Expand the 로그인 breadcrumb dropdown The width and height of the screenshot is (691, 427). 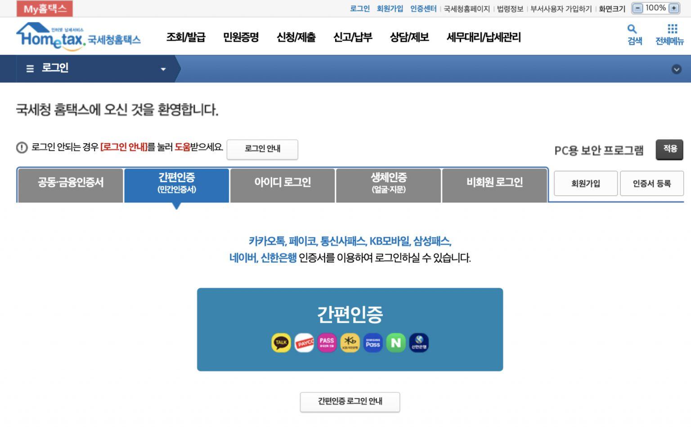pos(163,69)
